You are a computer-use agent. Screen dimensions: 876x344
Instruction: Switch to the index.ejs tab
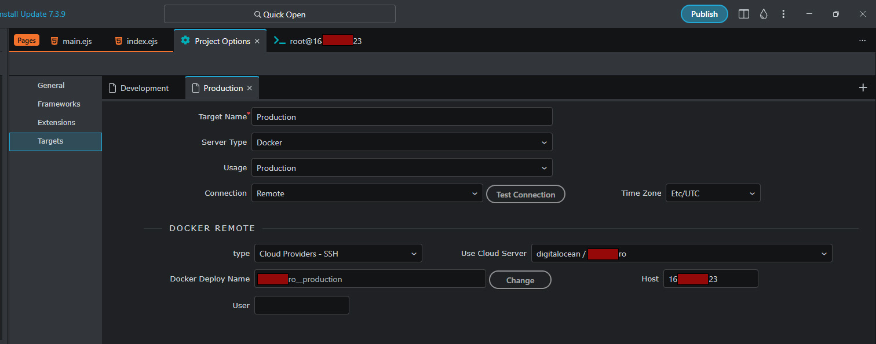pos(136,41)
